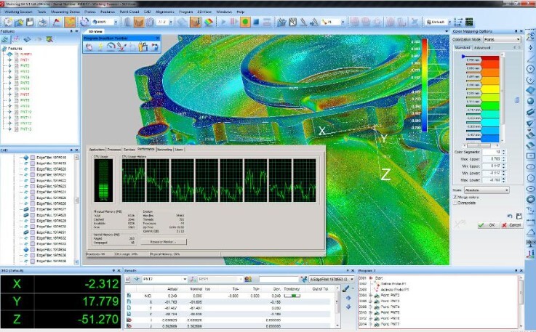
Task: Enable the Extrapolate checkbox
Action: (456, 203)
